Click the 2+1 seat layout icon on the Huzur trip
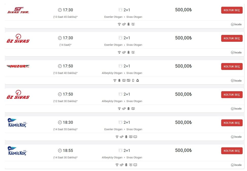The width and height of the screenshot is (247, 171). coord(120,66)
